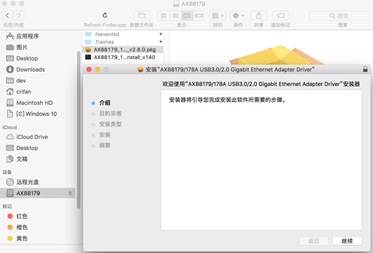
Task: Select [C] Windows 10 in sidebar
Action: (x=38, y=114)
